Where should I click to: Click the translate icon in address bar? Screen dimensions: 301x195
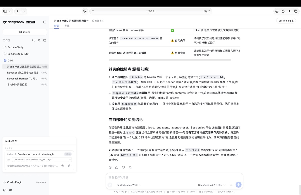pos(205,11)
